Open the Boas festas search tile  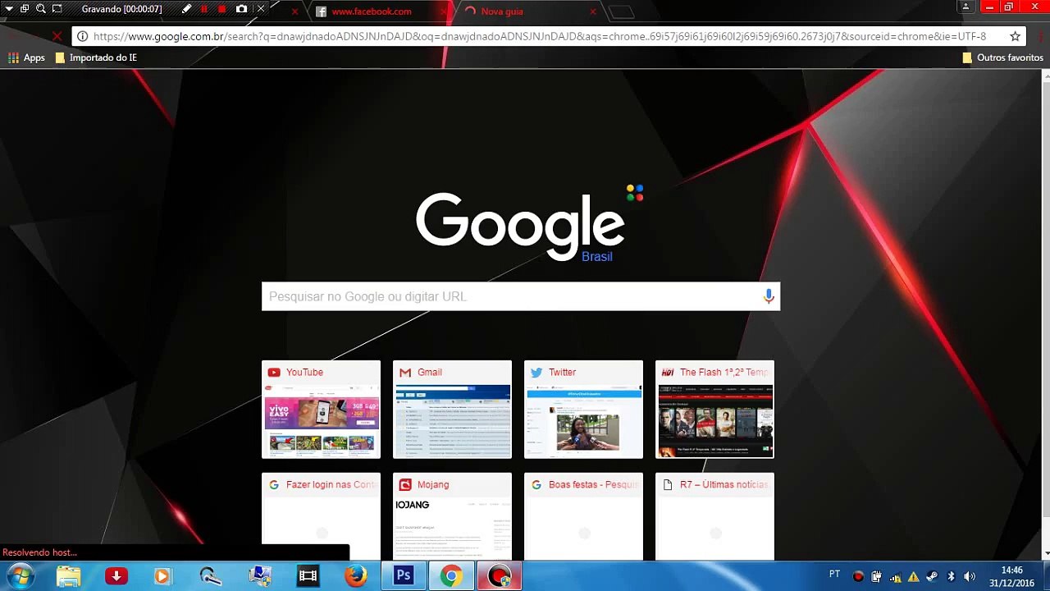[x=583, y=516]
